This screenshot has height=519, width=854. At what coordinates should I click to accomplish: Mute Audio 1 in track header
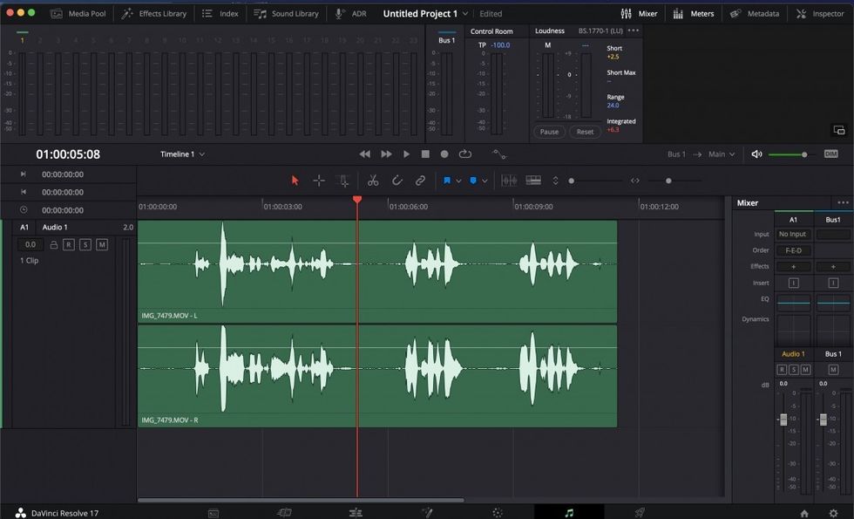(x=102, y=245)
